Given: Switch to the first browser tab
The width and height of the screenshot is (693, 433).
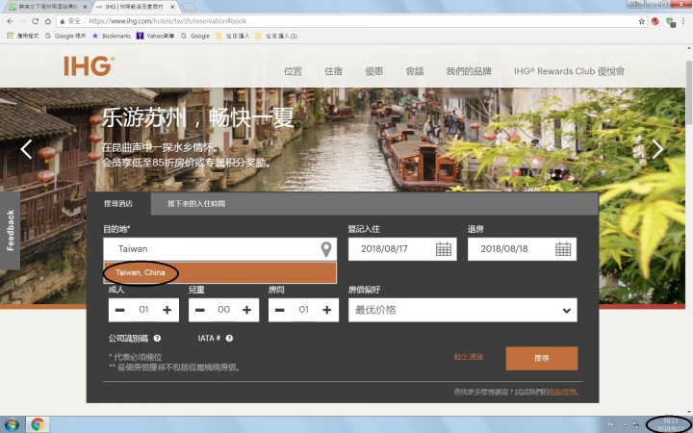Looking at the screenshot, I should (x=48, y=7).
